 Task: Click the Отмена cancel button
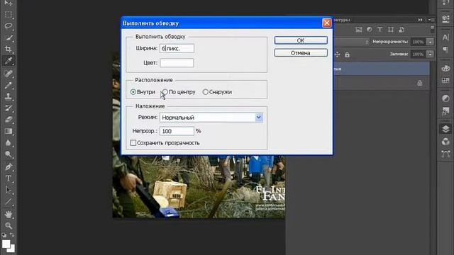point(301,52)
